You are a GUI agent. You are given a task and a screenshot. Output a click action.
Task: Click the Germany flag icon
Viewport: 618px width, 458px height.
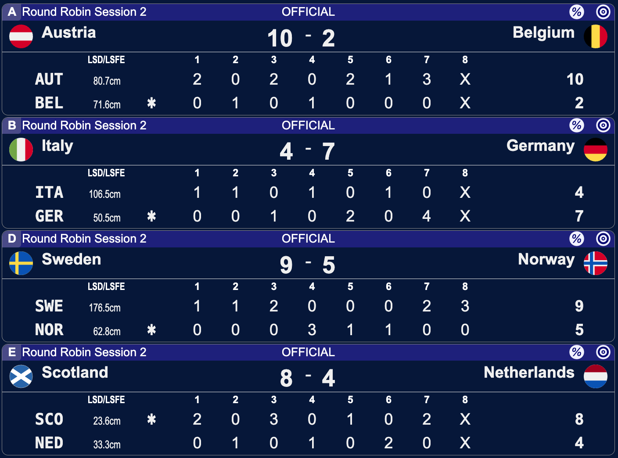[x=596, y=150]
